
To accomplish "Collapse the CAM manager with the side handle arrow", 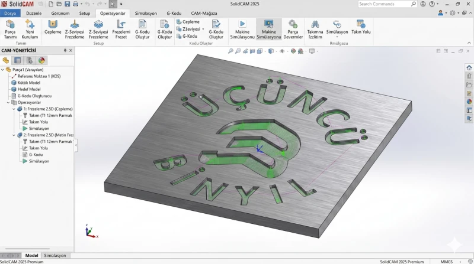I will click(x=76, y=145).
